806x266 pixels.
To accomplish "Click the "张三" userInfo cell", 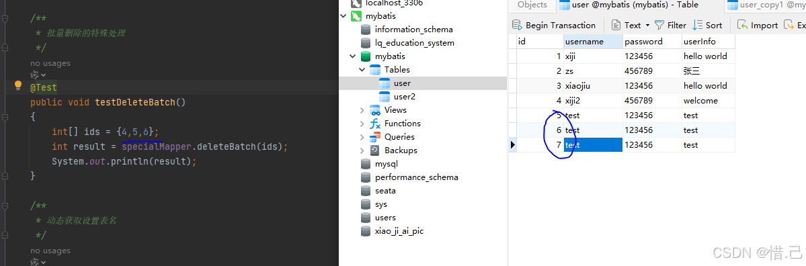I will 709,71.
